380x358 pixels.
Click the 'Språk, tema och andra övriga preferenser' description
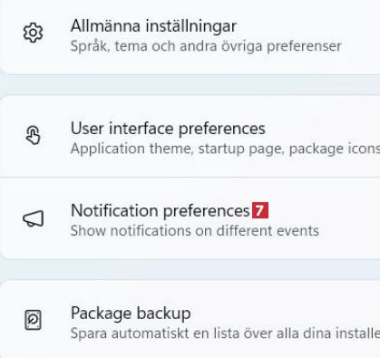click(x=206, y=46)
